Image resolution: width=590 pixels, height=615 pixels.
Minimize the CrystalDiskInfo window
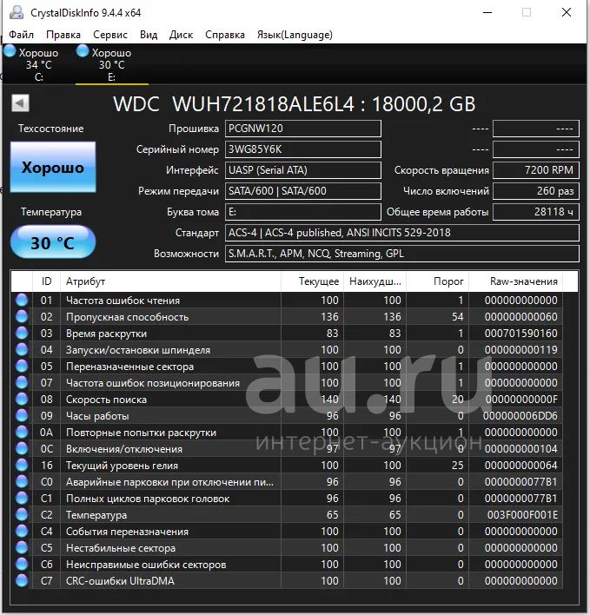pyautogui.click(x=487, y=12)
